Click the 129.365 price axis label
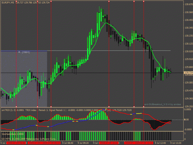Screen dimensions: 193x145 [x=189, y=99]
